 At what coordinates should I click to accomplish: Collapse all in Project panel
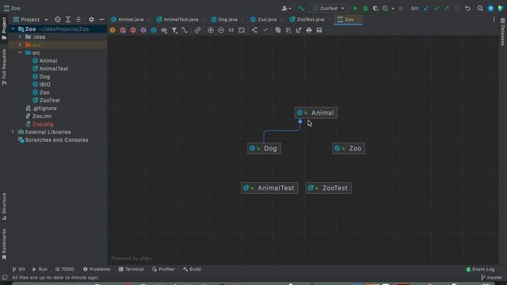pos(78,19)
